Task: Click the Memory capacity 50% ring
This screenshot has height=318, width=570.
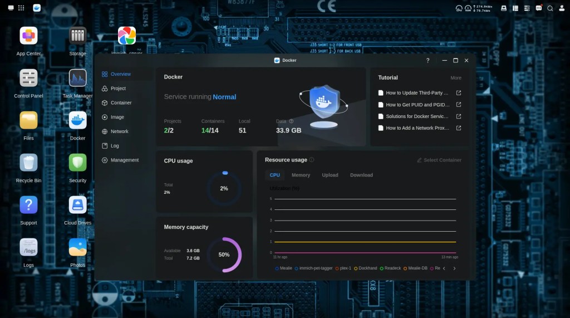Action: pyautogui.click(x=224, y=255)
